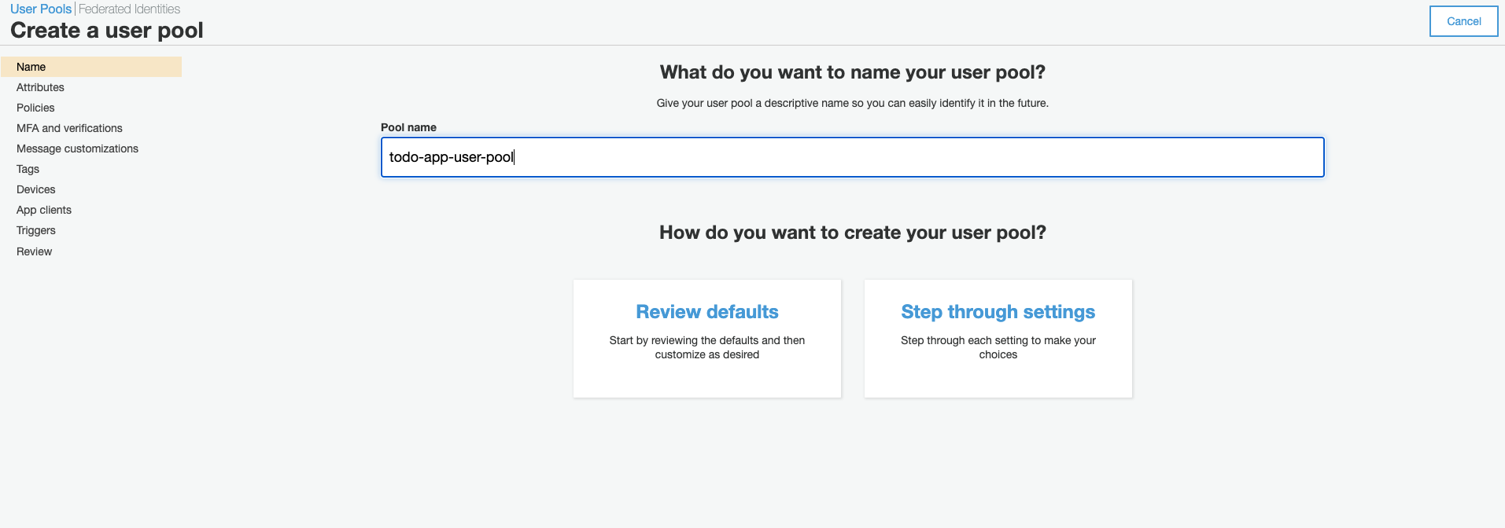The width and height of the screenshot is (1505, 528).
Task: Open the Review step in sidebar
Action: [34, 251]
